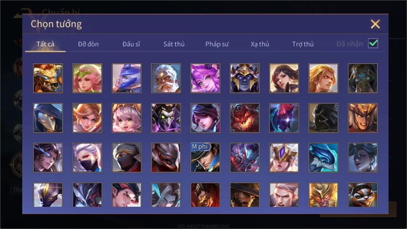Viewport: 407px width, 229px height.
Task: Choose the cowboy hat bearded hero
Action: coord(245,195)
